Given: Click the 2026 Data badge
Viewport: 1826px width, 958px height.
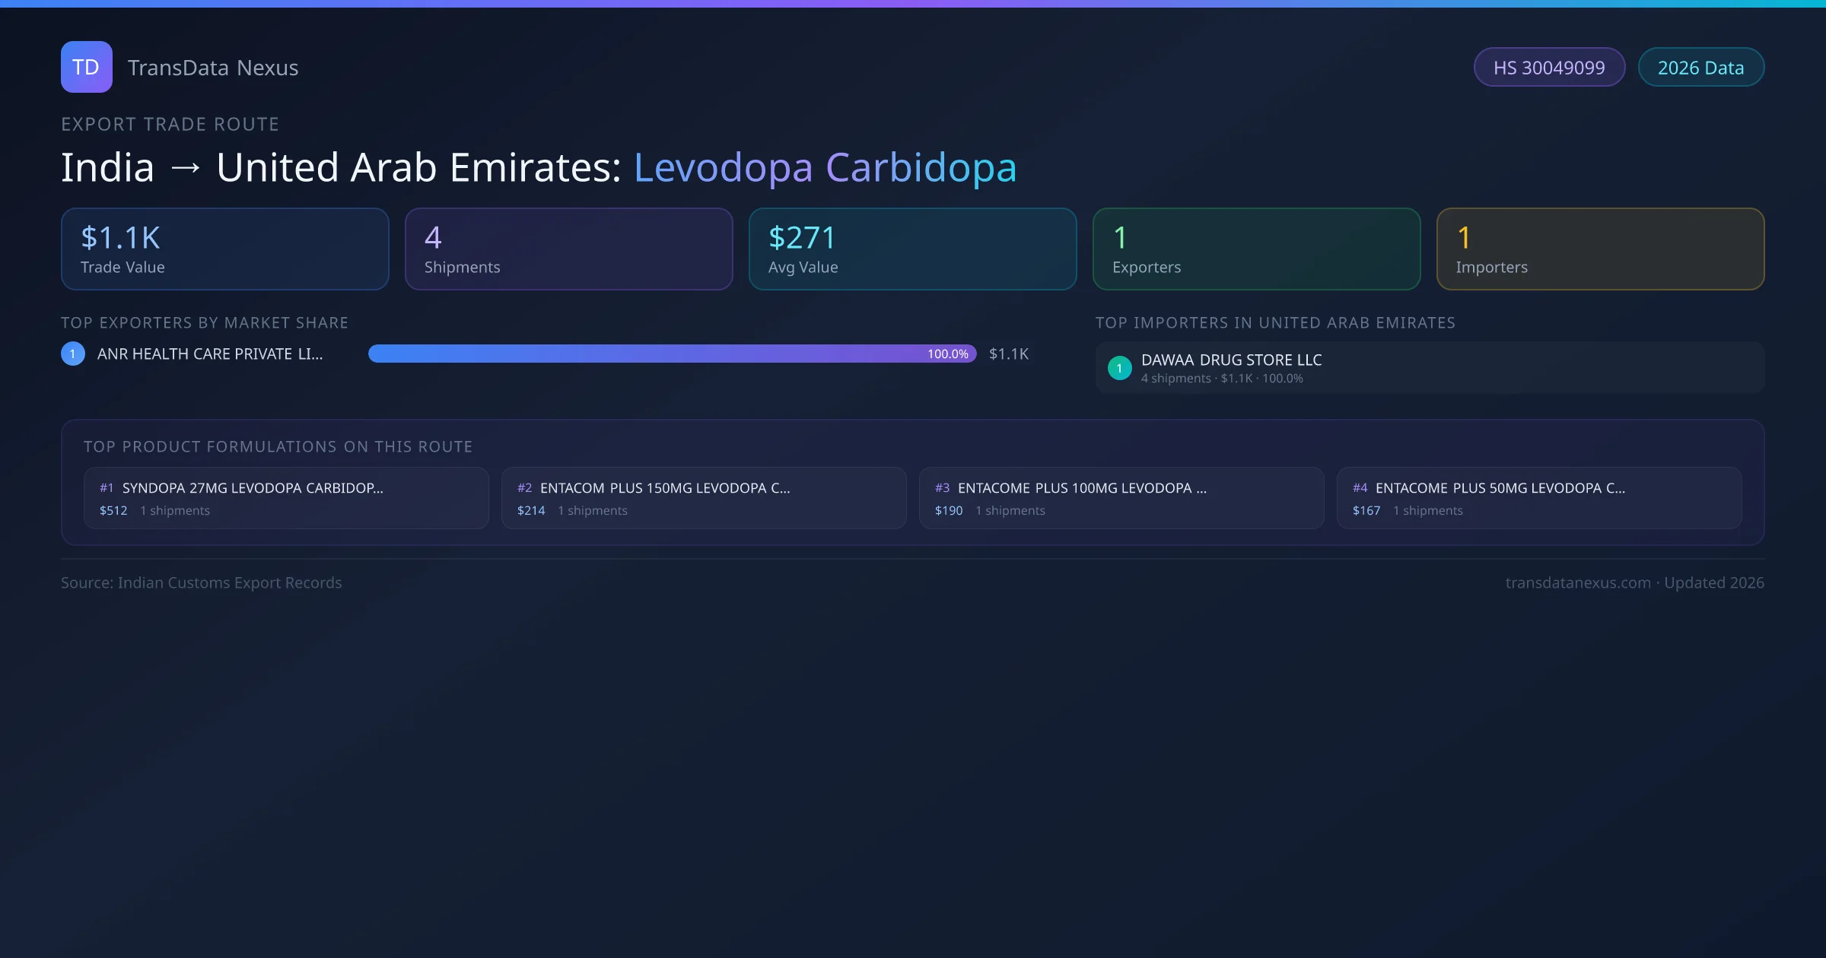Looking at the screenshot, I should pos(1700,68).
